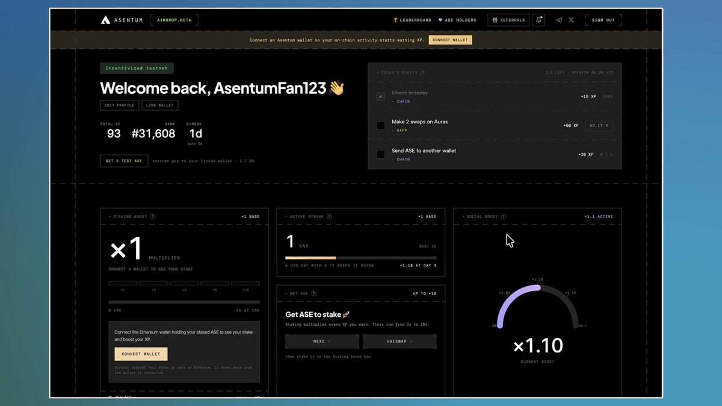
Task: Claim with Get 5 Test ASE
Action: click(124, 161)
